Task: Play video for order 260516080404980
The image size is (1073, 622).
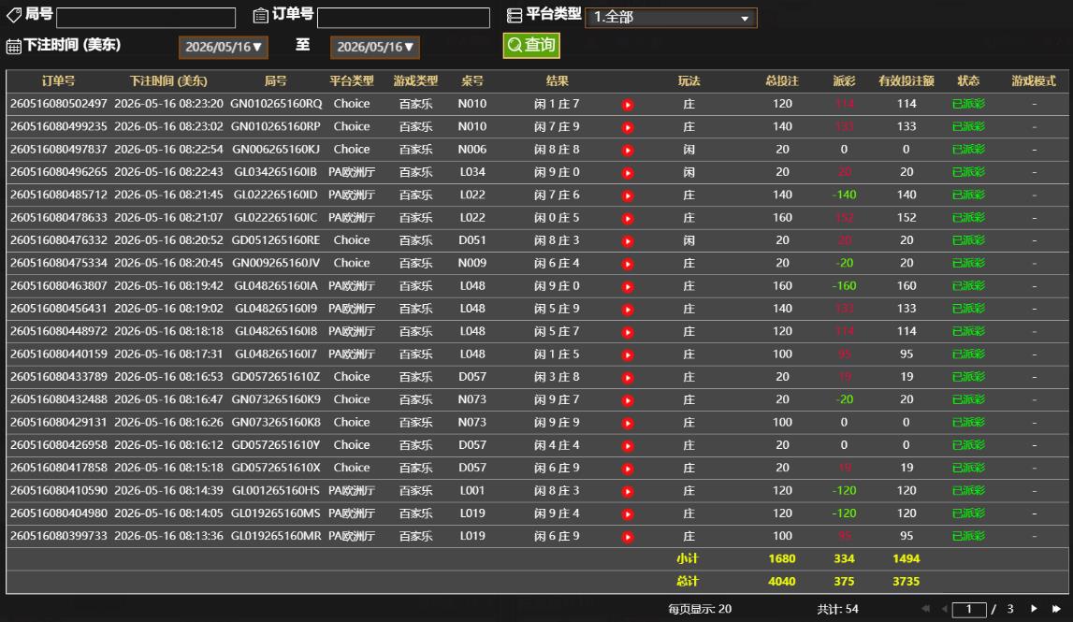Action: click(628, 514)
